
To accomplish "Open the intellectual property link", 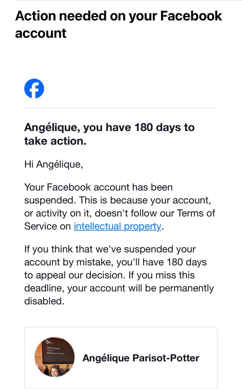I will (x=118, y=226).
